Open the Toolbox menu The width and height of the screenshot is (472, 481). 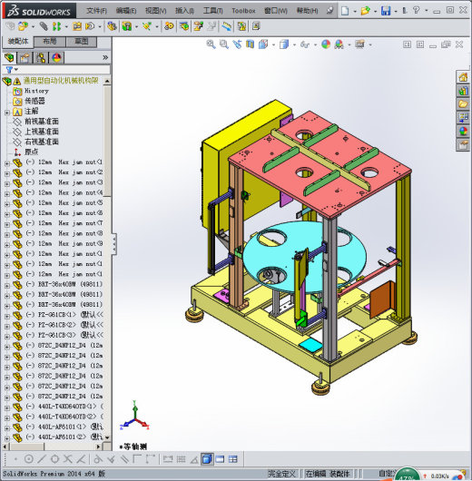(x=243, y=11)
